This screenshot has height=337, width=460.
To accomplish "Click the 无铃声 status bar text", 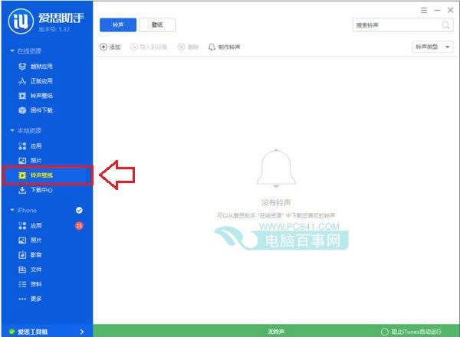I will pyautogui.click(x=276, y=332).
